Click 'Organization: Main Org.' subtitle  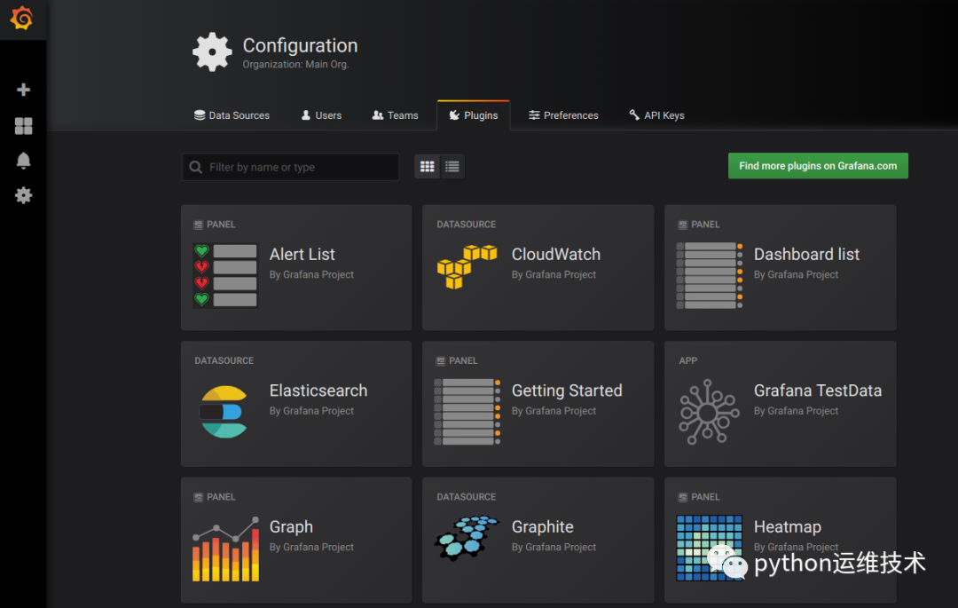(x=295, y=64)
